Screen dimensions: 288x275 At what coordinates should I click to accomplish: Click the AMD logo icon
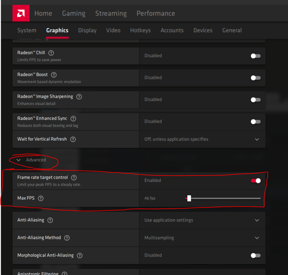21,13
